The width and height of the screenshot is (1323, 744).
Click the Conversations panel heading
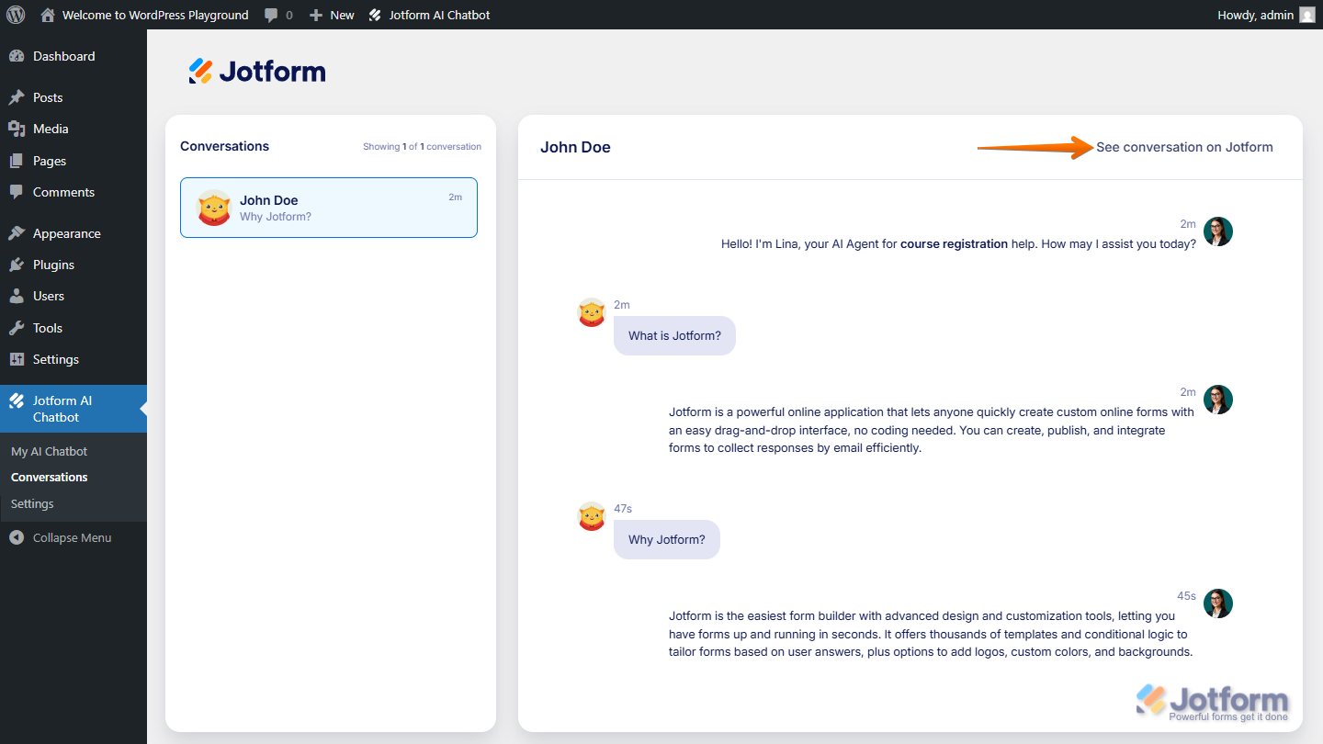(224, 146)
